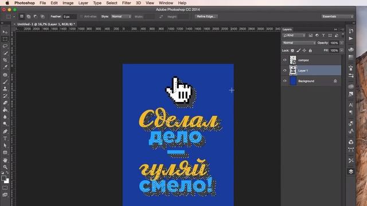Select the Healing Brush tool
367x206 pixels.
click(x=5, y=75)
